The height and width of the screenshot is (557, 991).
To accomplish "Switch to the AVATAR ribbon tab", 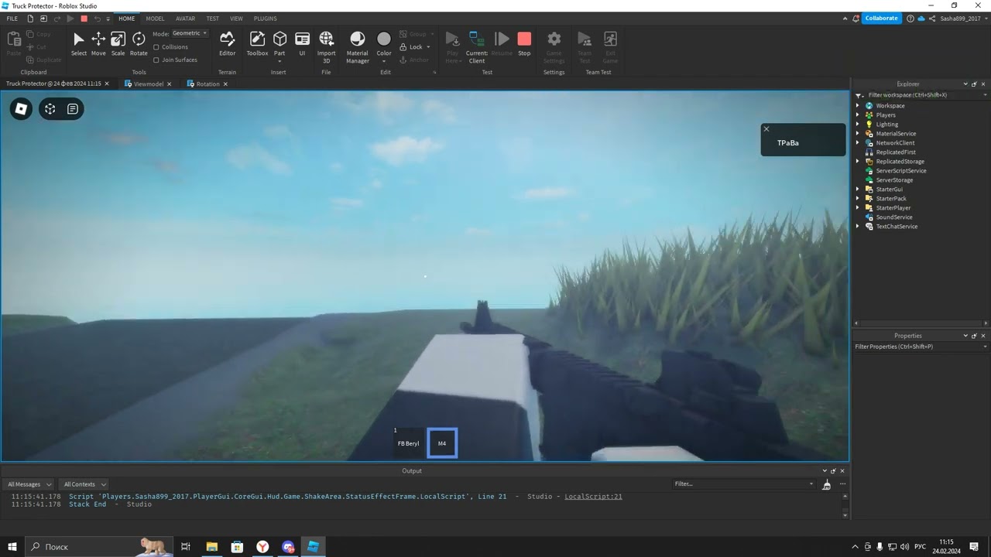I will pos(186,19).
